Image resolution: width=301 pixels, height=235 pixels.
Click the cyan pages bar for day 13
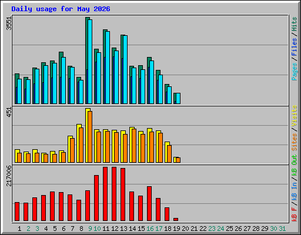pos(125,69)
